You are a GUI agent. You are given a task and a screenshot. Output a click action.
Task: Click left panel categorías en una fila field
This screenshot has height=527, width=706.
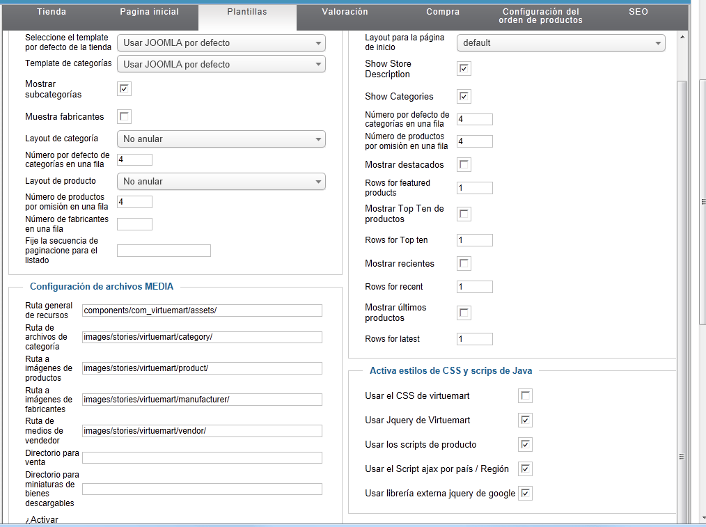pos(134,159)
